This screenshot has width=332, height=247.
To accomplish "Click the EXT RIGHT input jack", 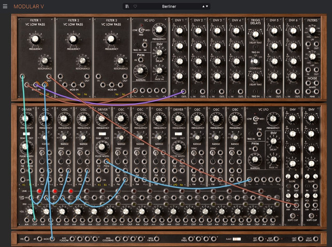I will (x=276, y=239).
